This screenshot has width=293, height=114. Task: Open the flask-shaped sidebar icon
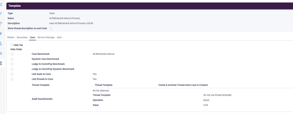[x=1, y=43]
